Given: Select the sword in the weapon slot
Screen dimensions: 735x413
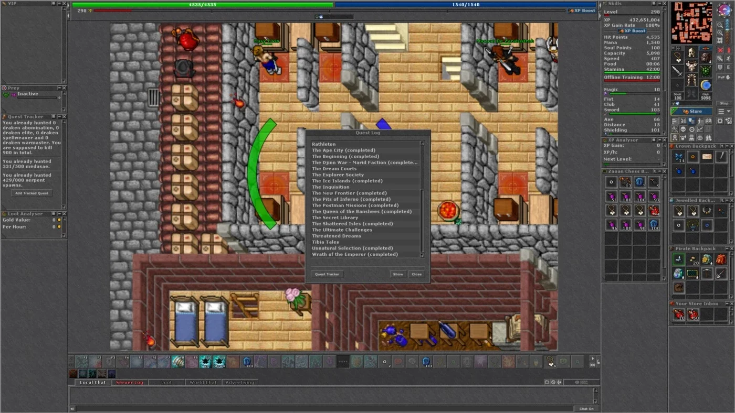Looking at the screenshot, I should pyautogui.click(x=677, y=70).
